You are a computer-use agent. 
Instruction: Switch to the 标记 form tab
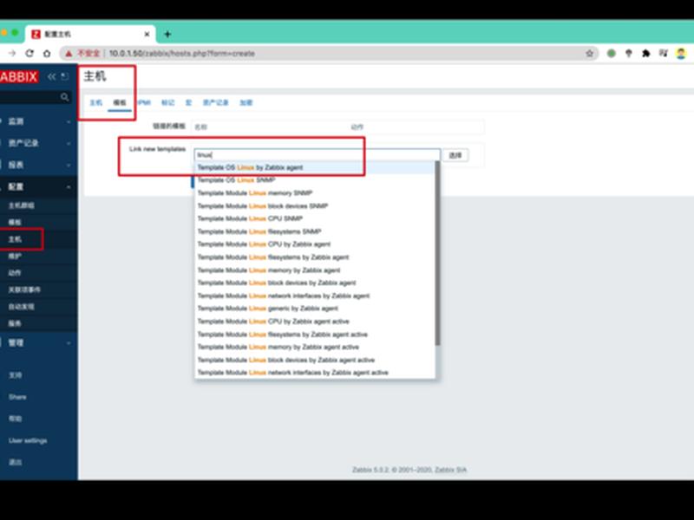(x=167, y=102)
